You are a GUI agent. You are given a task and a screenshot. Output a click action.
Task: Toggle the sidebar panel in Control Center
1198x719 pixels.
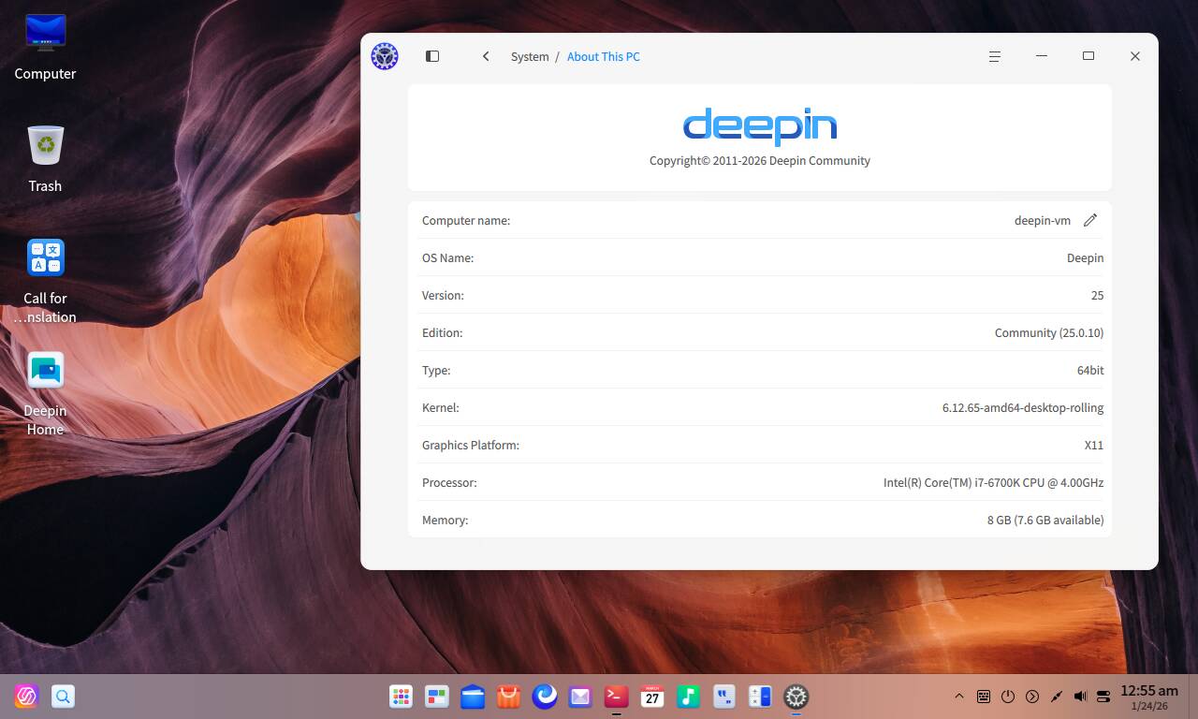[x=432, y=56]
